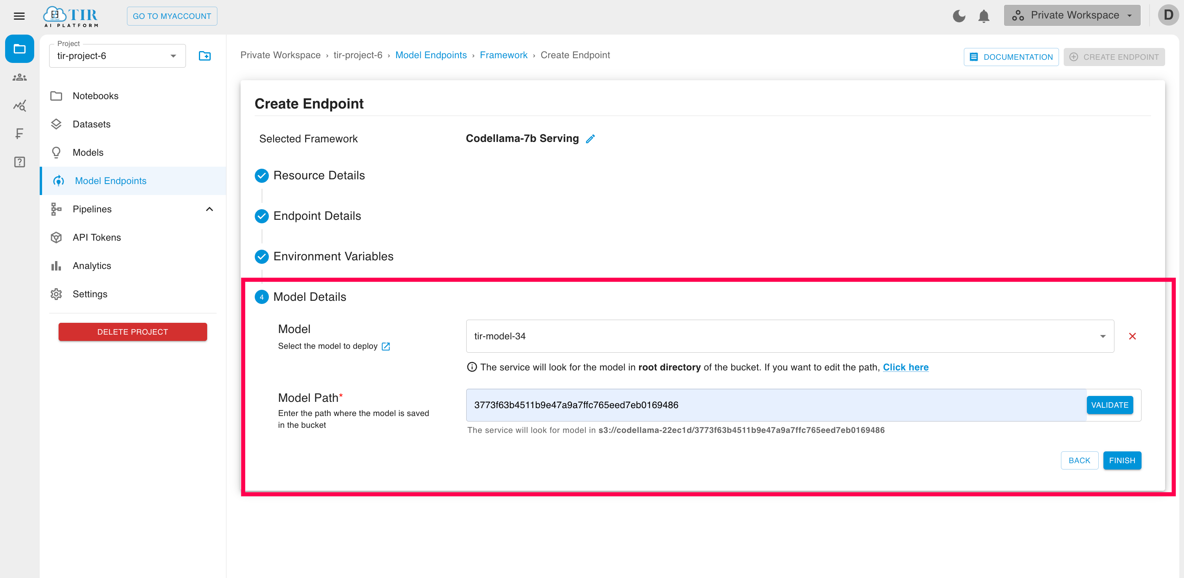This screenshot has width=1184, height=578.
Task: Toggle dark mode moon icon
Action: 959,16
